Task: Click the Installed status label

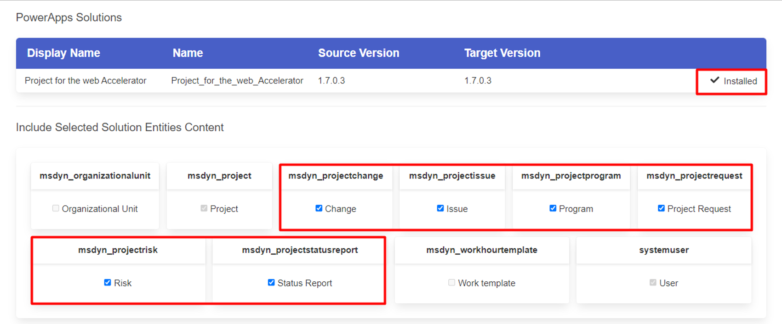Action: 740,81
